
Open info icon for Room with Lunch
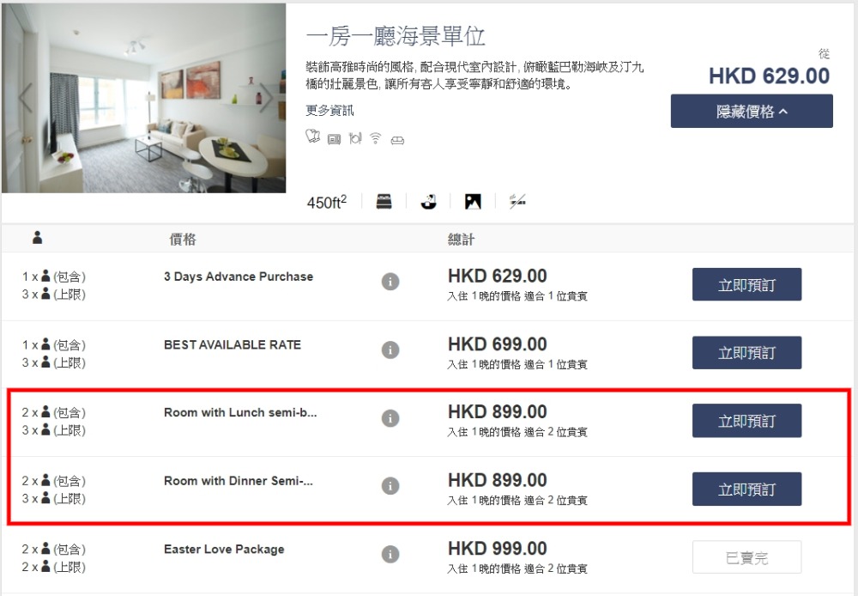click(390, 418)
